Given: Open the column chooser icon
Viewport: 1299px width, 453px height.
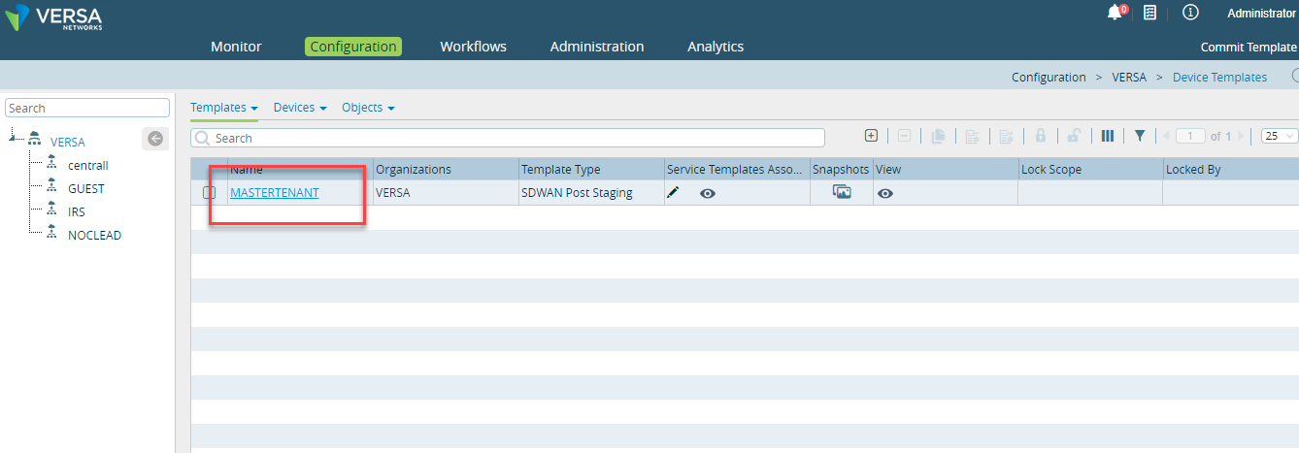Looking at the screenshot, I should (x=1107, y=136).
